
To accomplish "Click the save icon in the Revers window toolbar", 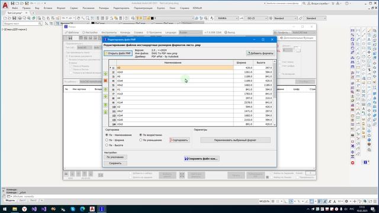I will [x=70, y=38].
